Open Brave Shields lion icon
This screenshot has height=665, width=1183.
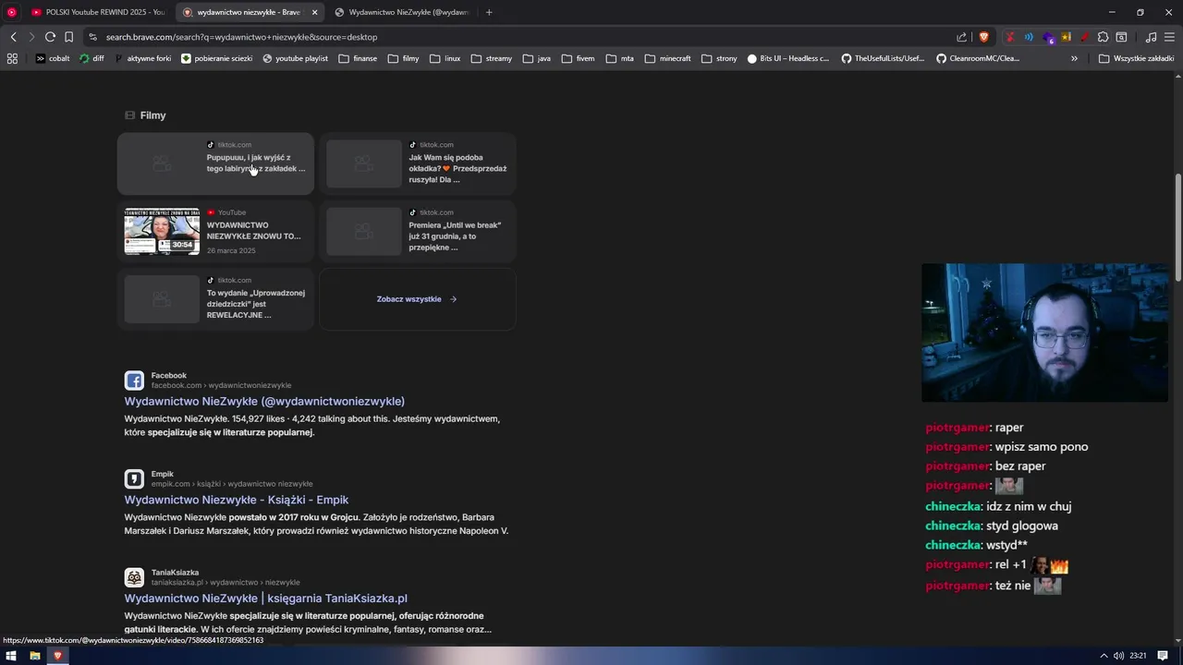[983, 37]
